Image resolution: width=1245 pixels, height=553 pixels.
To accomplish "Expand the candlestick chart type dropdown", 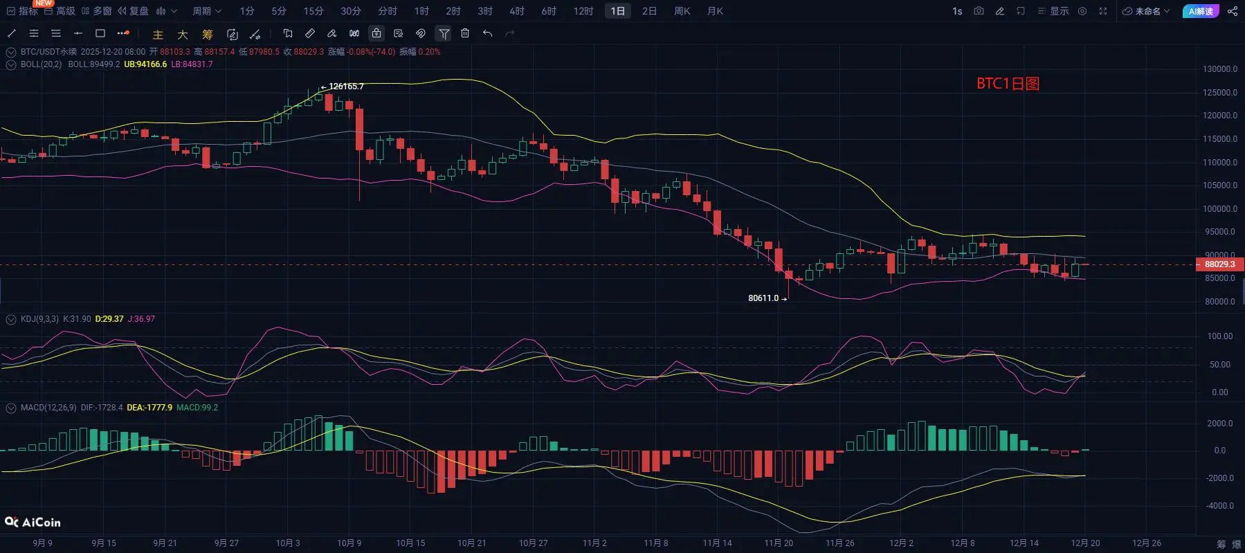I will 167,11.
